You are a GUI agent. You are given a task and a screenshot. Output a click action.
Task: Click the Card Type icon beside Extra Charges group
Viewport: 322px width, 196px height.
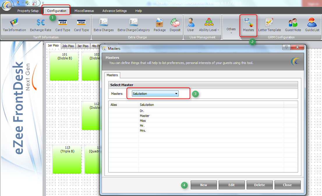coord(81,25)
